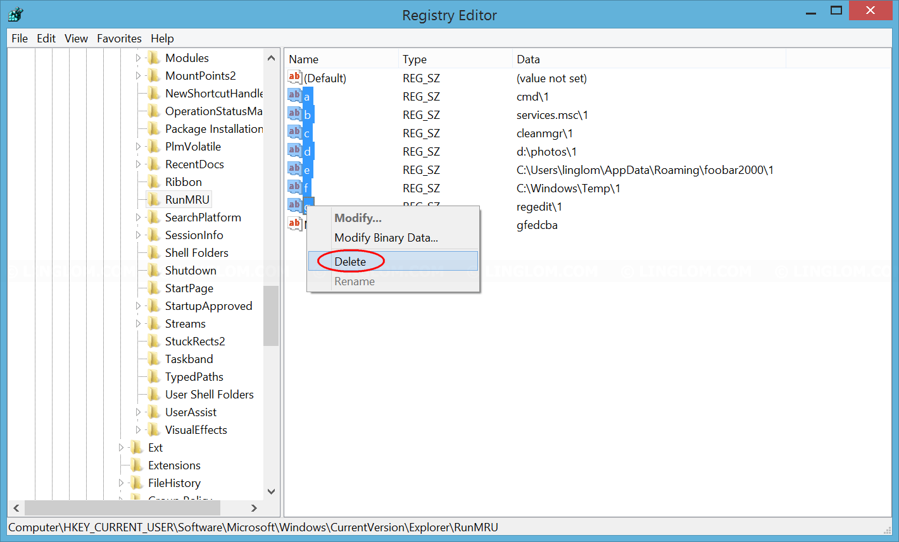
Task: Select the Package Installation tree key
Action: pyautogui.click(x=214, y=128)
